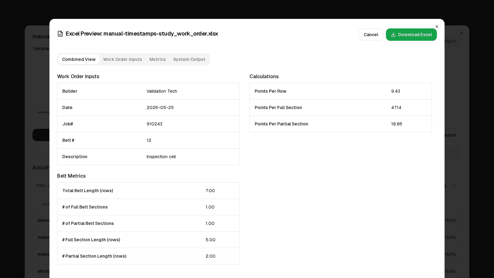Open the dropdown chevron in the background window

click(x=454, y=186)
